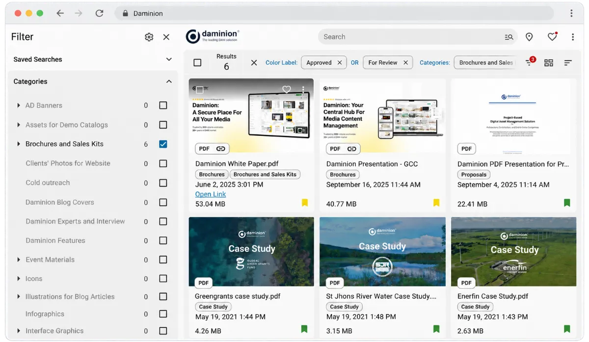Collapse the Categories section

pos(169,81)
